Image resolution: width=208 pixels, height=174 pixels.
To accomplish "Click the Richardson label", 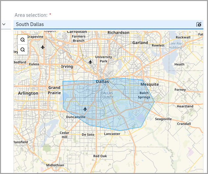I will pos(119,33).
